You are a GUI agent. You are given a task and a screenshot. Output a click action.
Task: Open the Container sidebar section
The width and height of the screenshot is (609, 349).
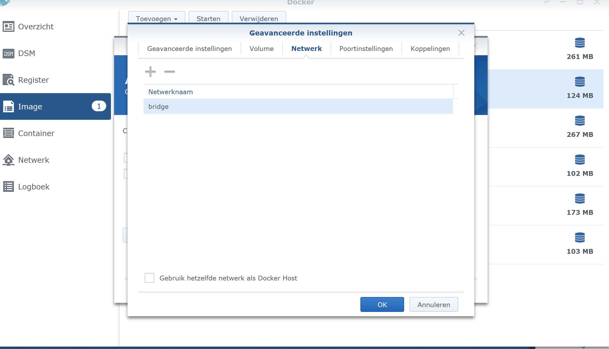click(x=36, y=133)
